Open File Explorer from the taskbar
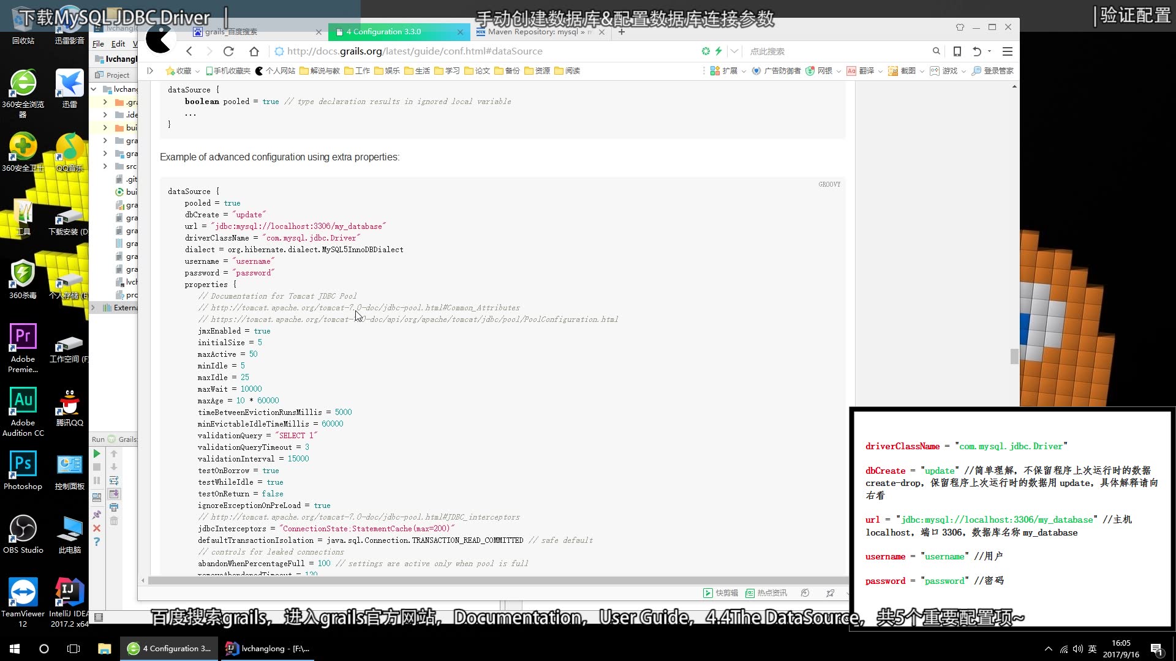1176x661 pixels. [x=105, y=649]
